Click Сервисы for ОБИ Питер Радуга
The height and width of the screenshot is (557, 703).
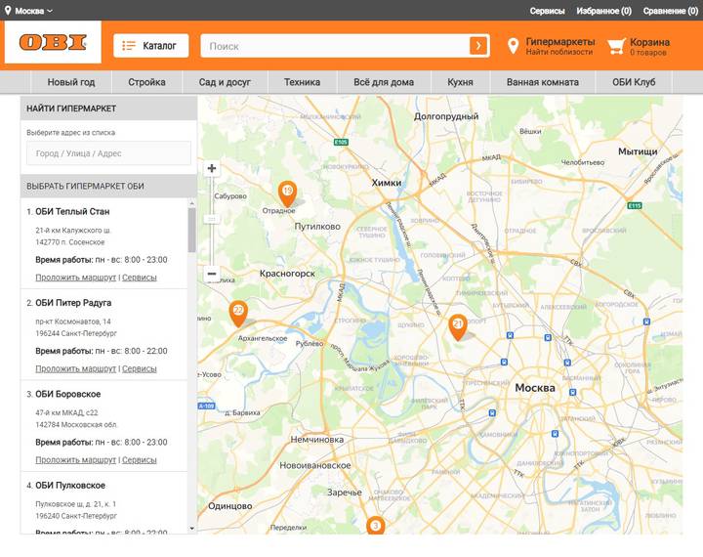(140, 368)
